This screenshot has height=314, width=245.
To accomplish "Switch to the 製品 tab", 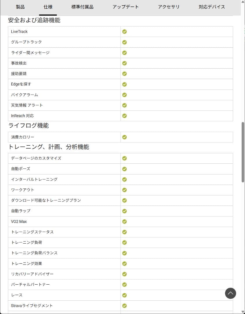I will click(x=20, y=7).
